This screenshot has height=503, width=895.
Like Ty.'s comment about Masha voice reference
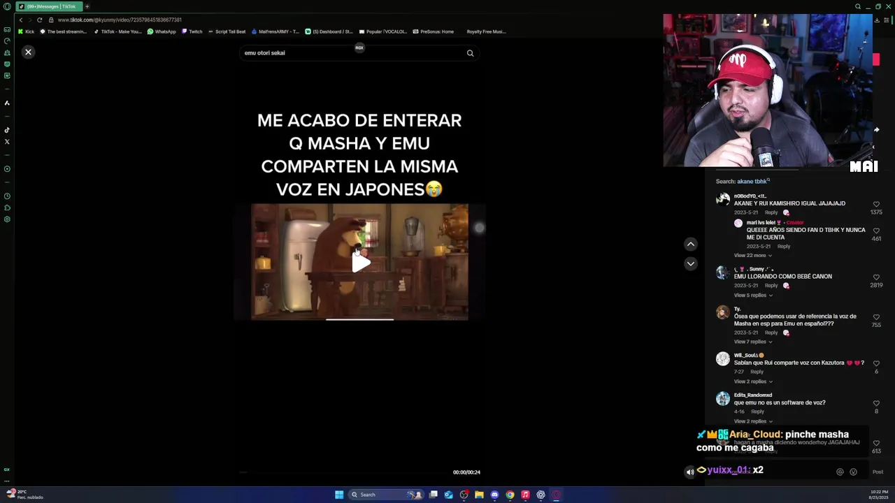click(x=876, y=317)
